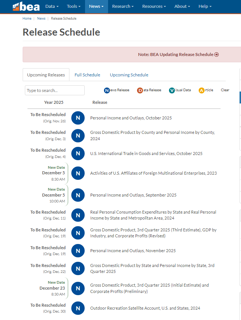Click the arrow icon in BEA Updating note
Image resolution: width=241 pixels, height=320 pixels.
click(216, 55)
